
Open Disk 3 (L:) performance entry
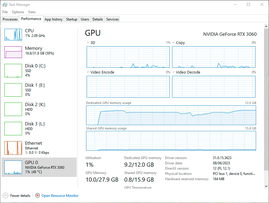point(39,129)
